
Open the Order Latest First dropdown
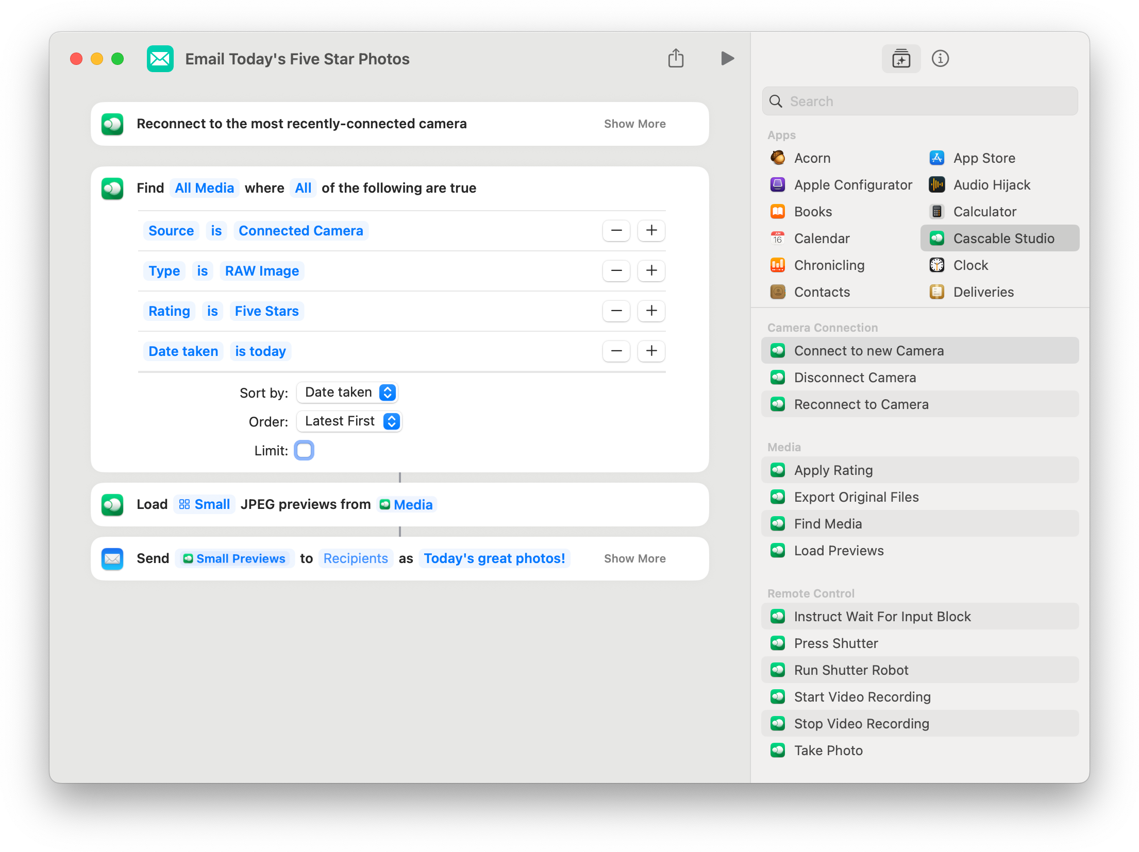click(349, 421)
